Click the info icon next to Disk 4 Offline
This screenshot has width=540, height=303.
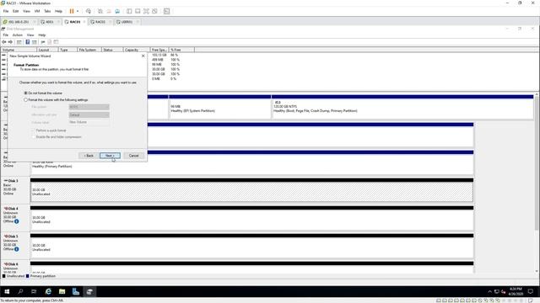point(17,221)
